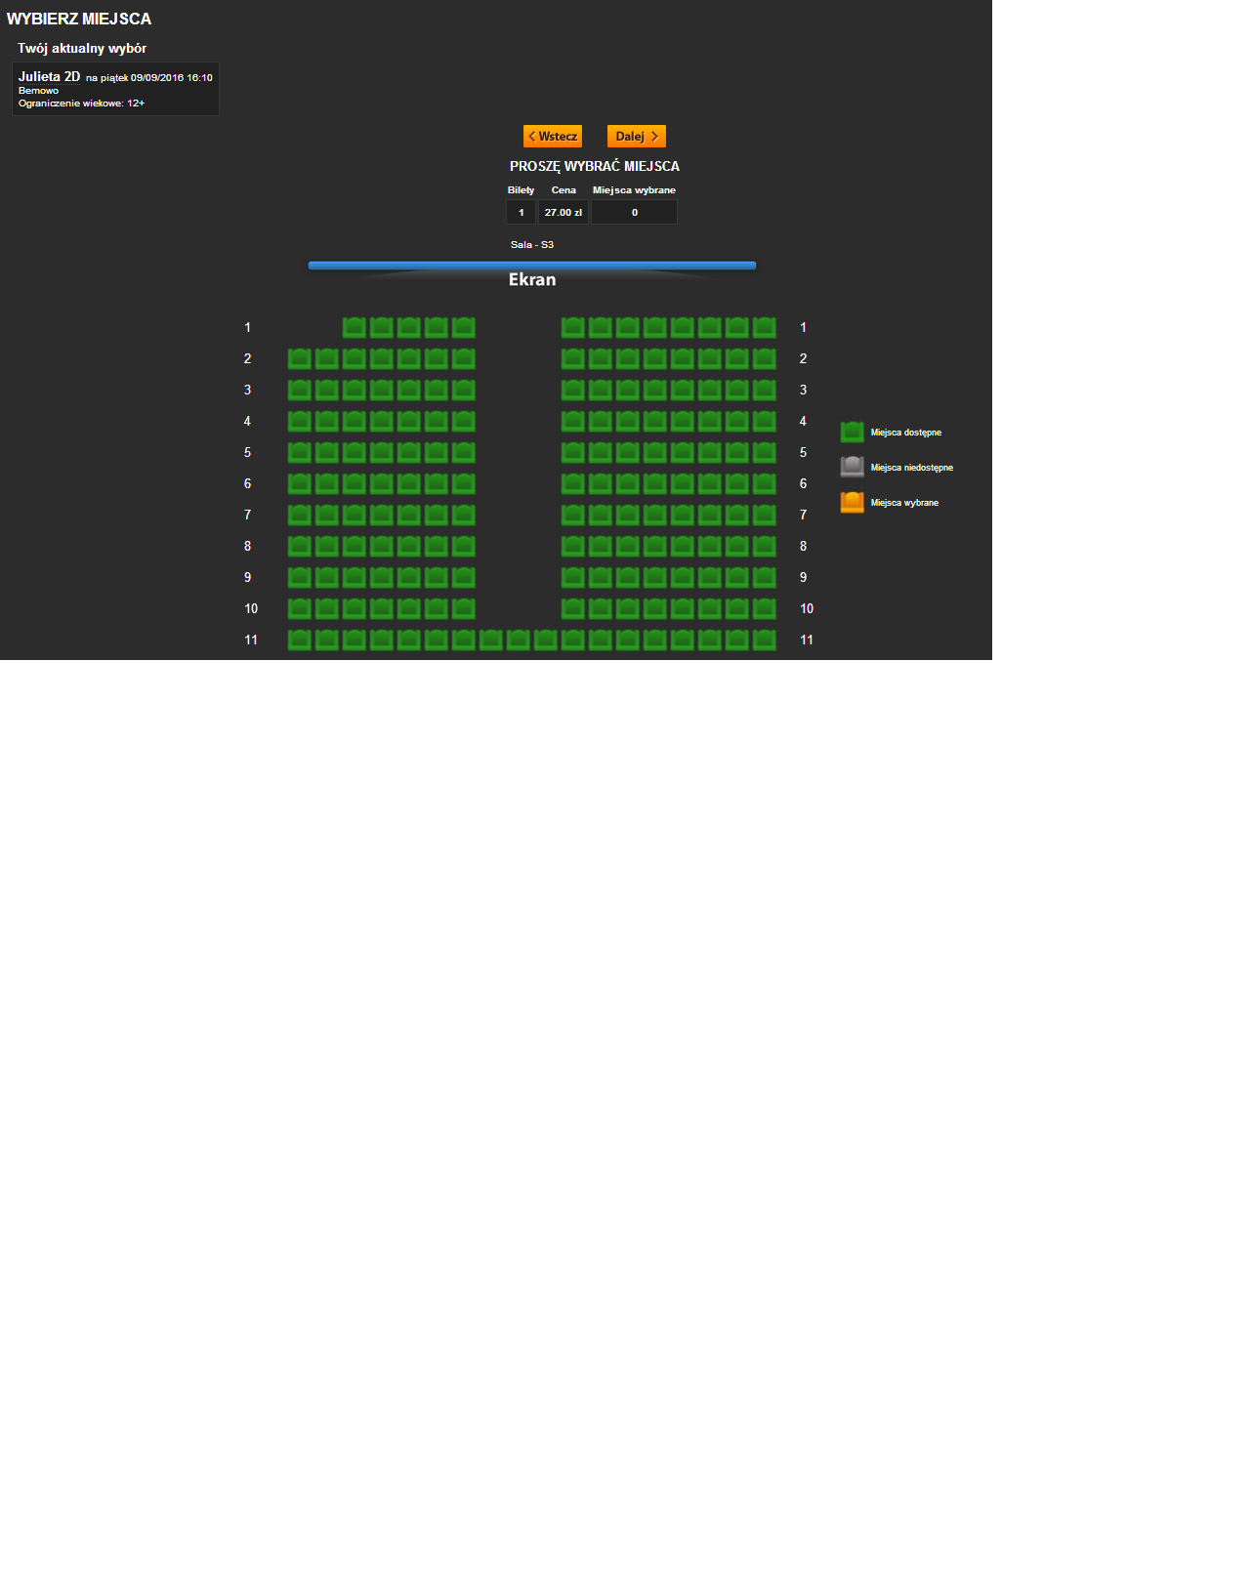Proceed with the Dalej button
Image resolution: width=1252 pixels, height=1570 pixels.
tap(636, 137)
